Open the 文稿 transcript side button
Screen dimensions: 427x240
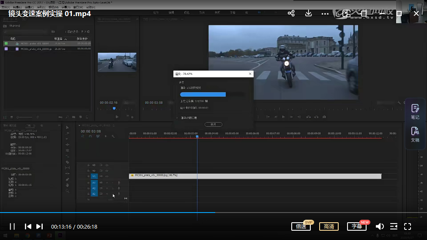pos(415,134)
